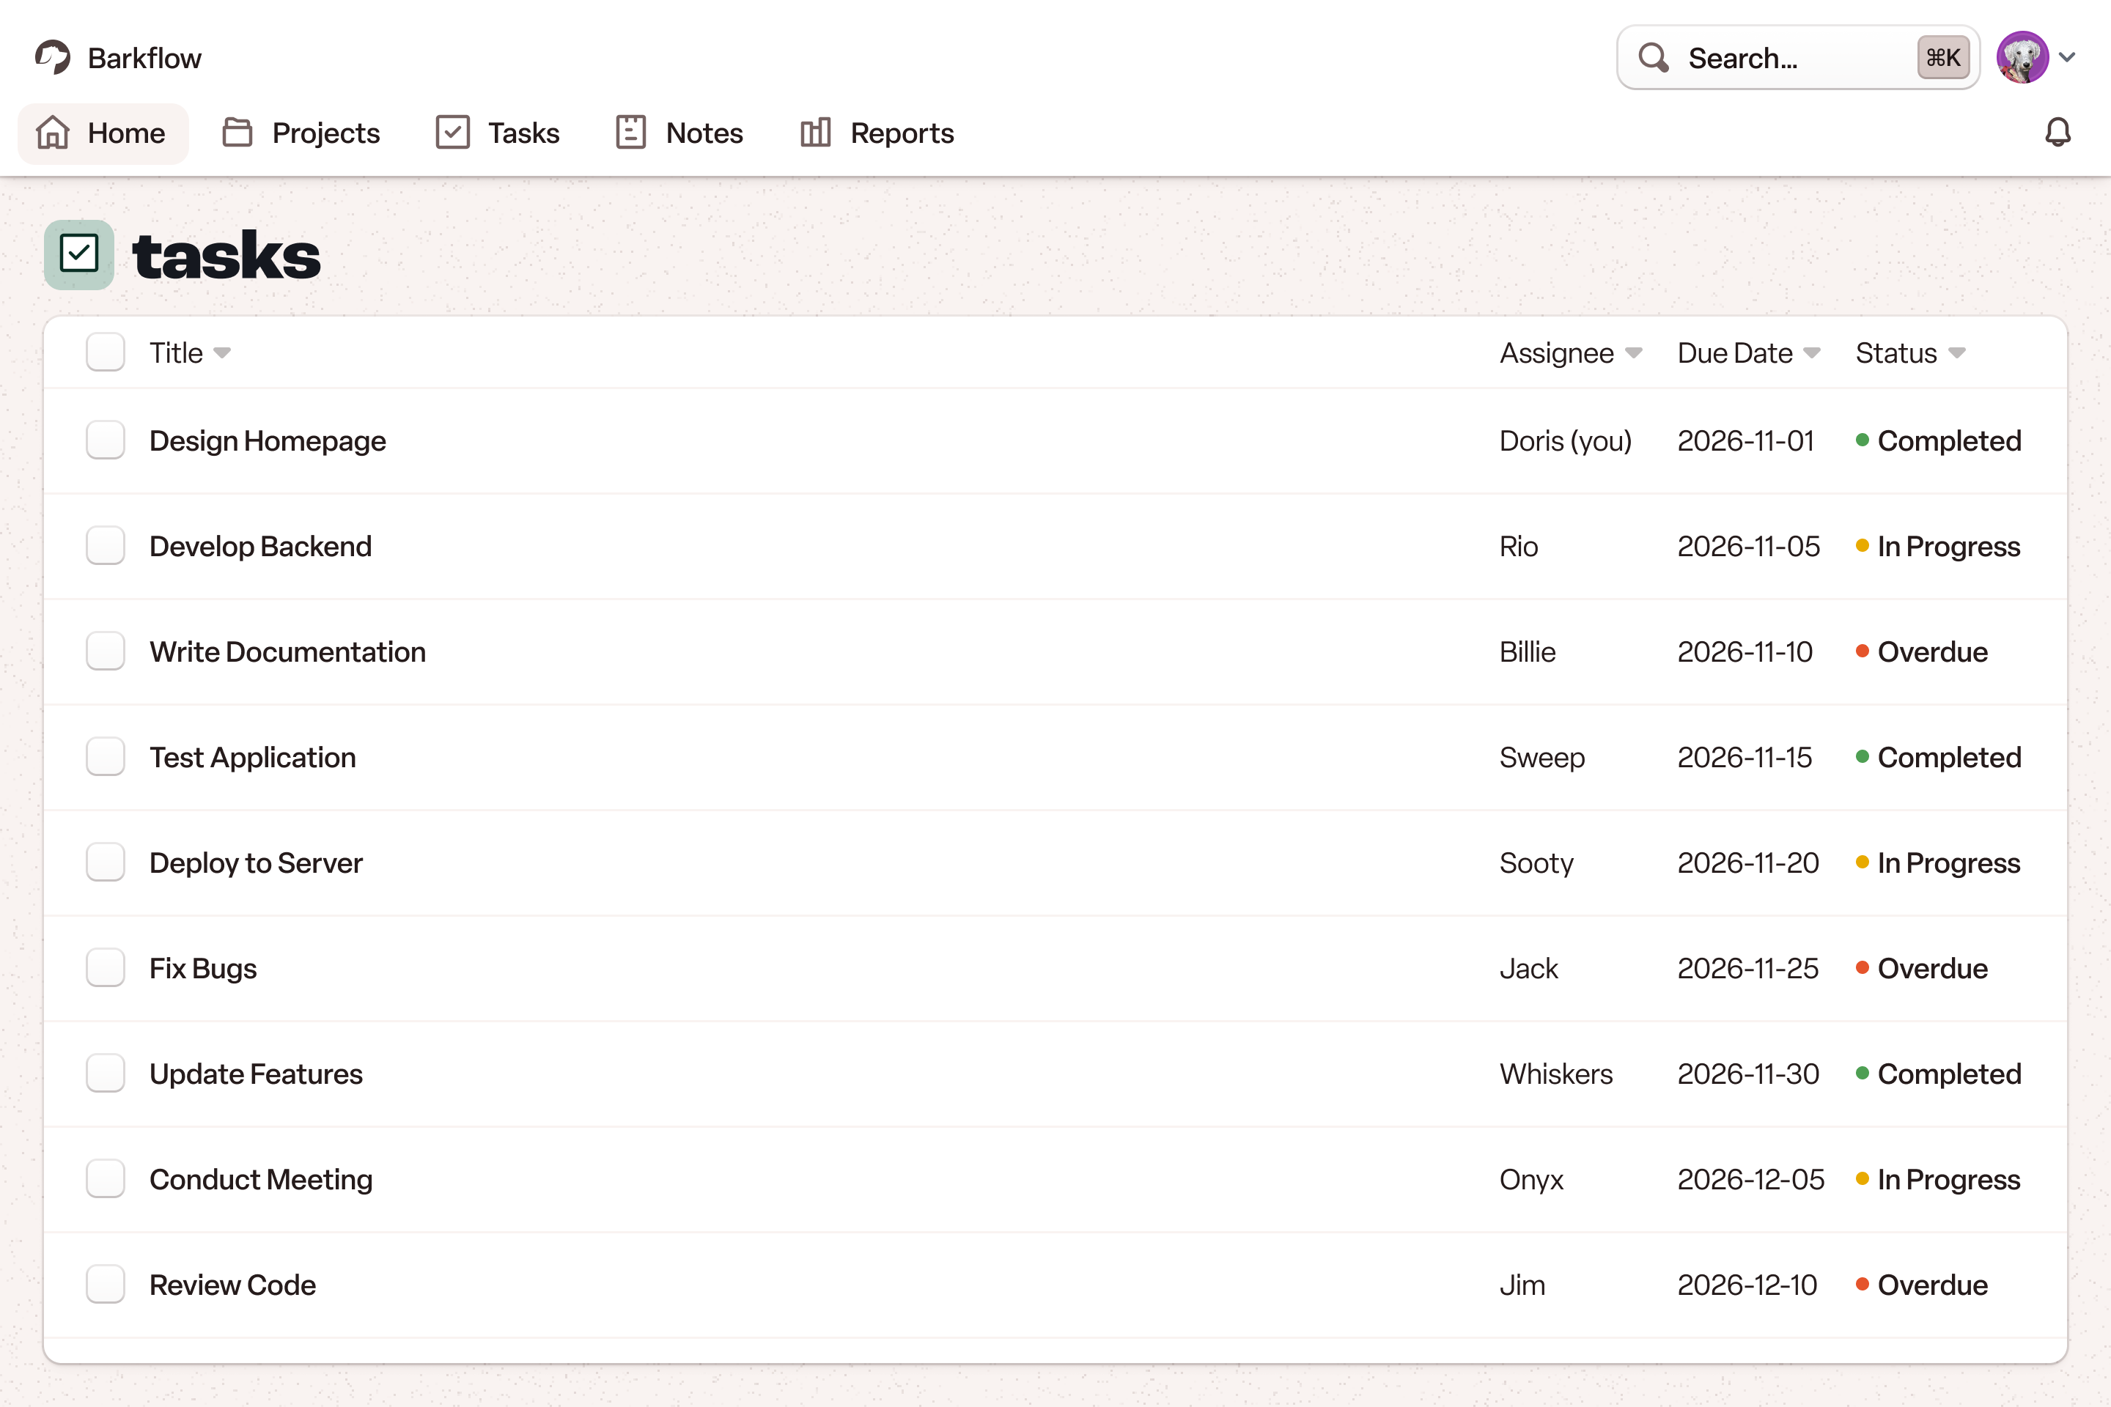The image size is (2111, 1407).
Task: Click the Home house icon
Action: click(x=53, y=133)
